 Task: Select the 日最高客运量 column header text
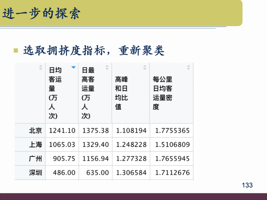pyautogui.click(x=88, y=93)
